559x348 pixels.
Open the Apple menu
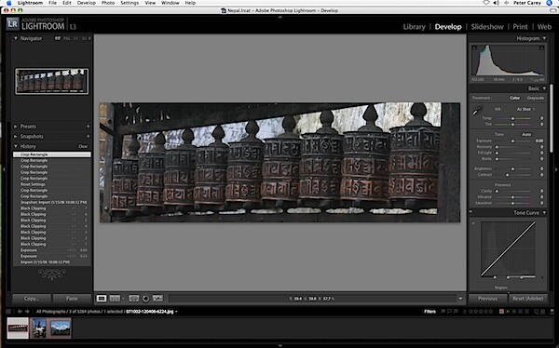pos(9,3)
